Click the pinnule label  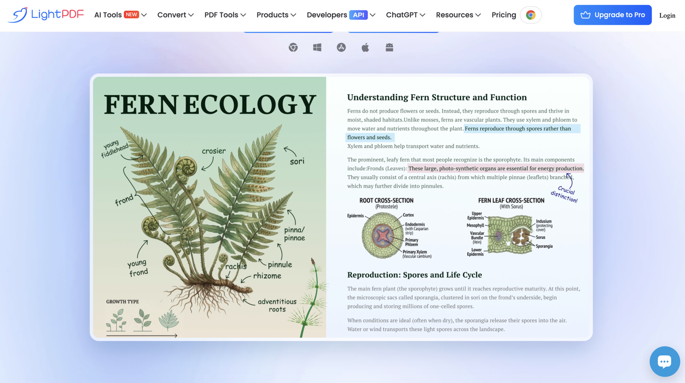(280, 265)
